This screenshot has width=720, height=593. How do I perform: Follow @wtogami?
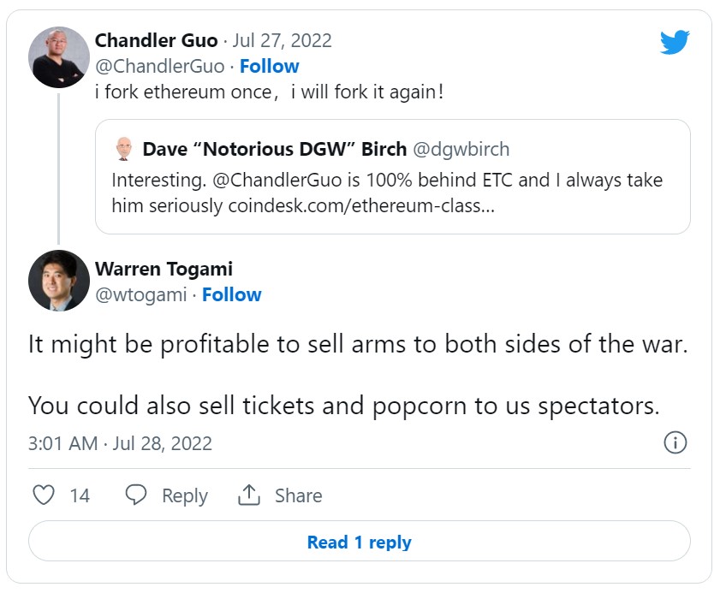[x=232, y=294]
